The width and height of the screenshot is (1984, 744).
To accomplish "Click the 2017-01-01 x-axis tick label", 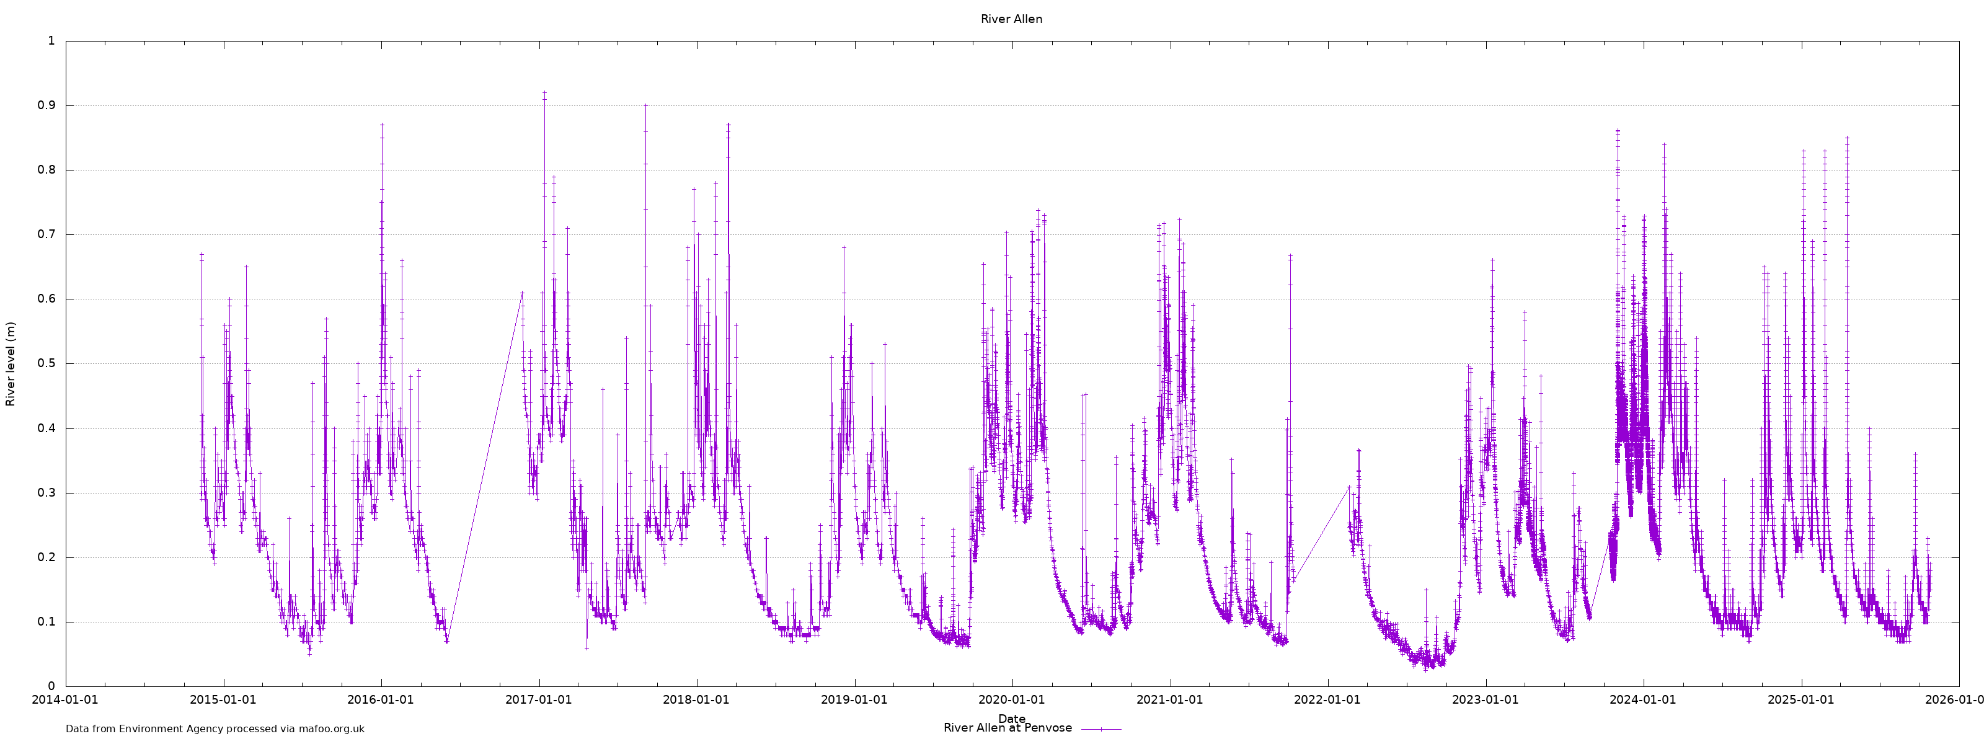I will 538,699.
